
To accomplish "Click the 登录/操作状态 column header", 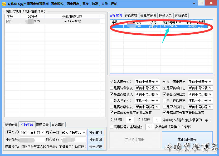I will (x=72, y=17).
